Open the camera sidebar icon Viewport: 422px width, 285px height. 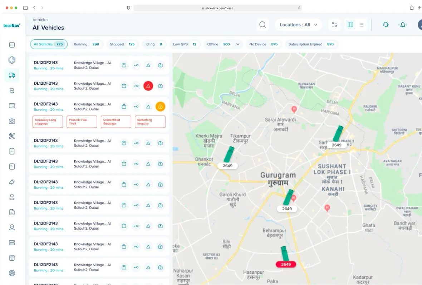pos(12,121)
